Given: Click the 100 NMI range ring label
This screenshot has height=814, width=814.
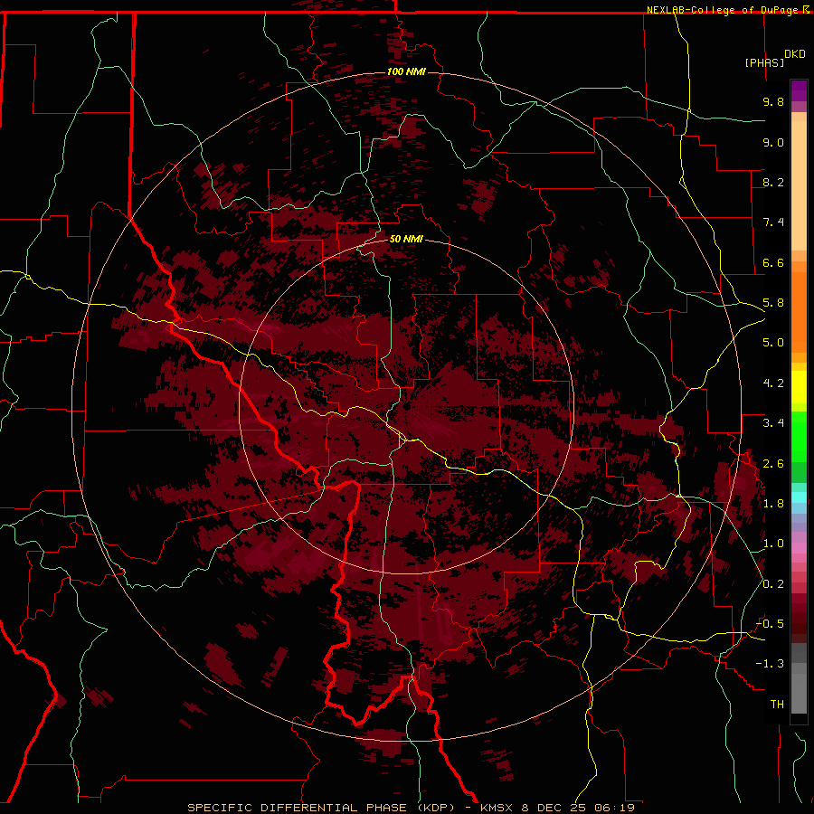Looking at the screenshot, I should (x=406, y=71).
